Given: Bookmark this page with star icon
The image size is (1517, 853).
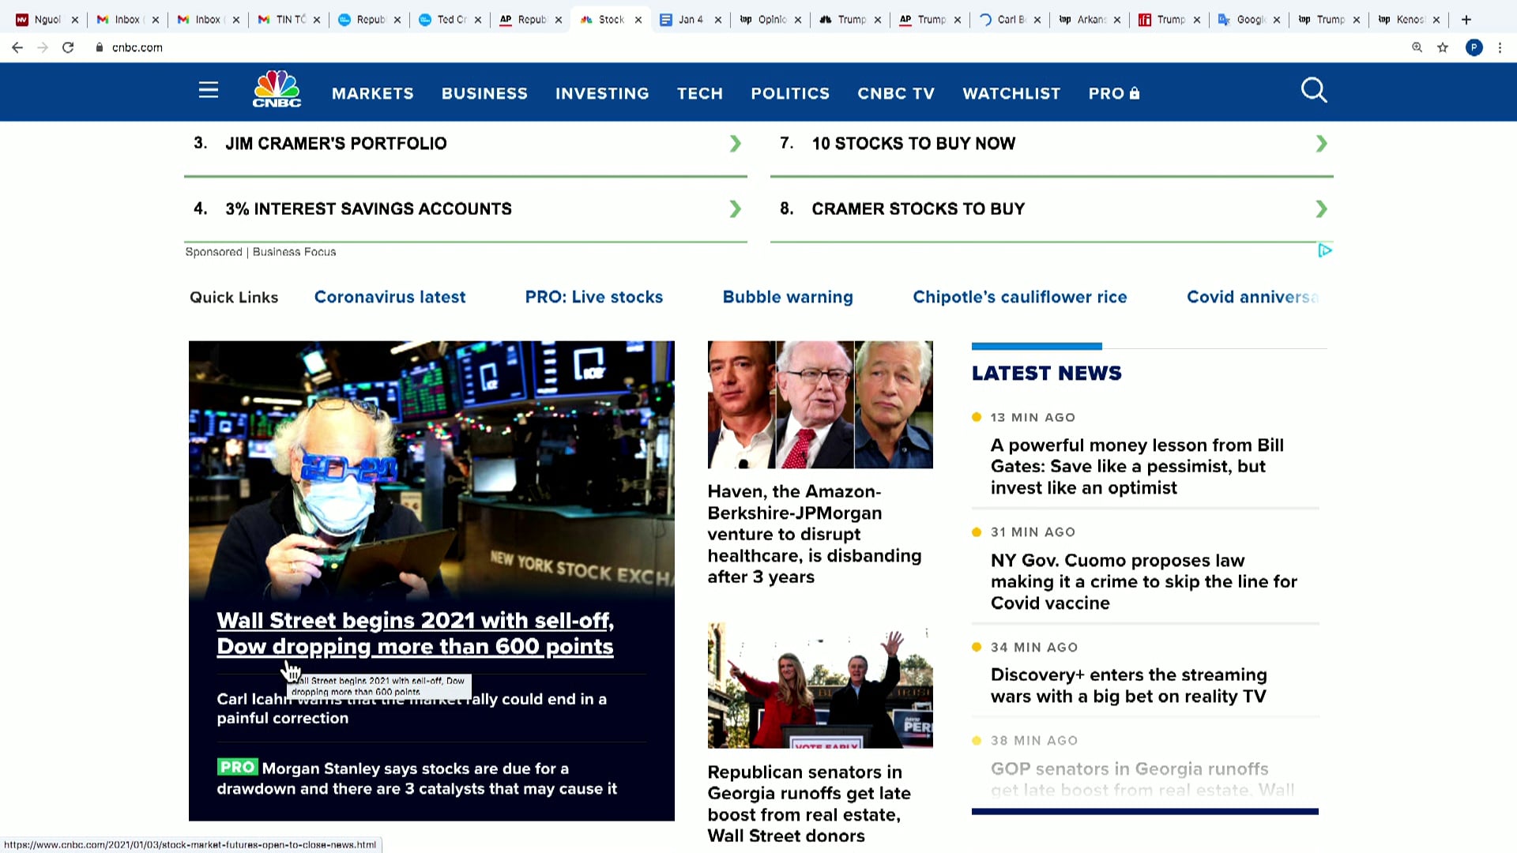Looking at the screenshot, I should [x=1443, y=47].
